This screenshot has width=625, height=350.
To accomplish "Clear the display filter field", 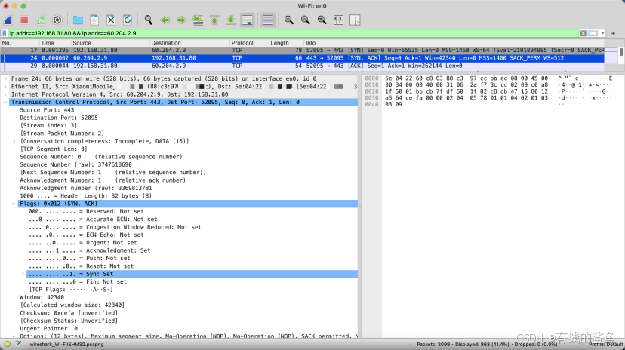I will pyautogui.click(x=583, y=33).
